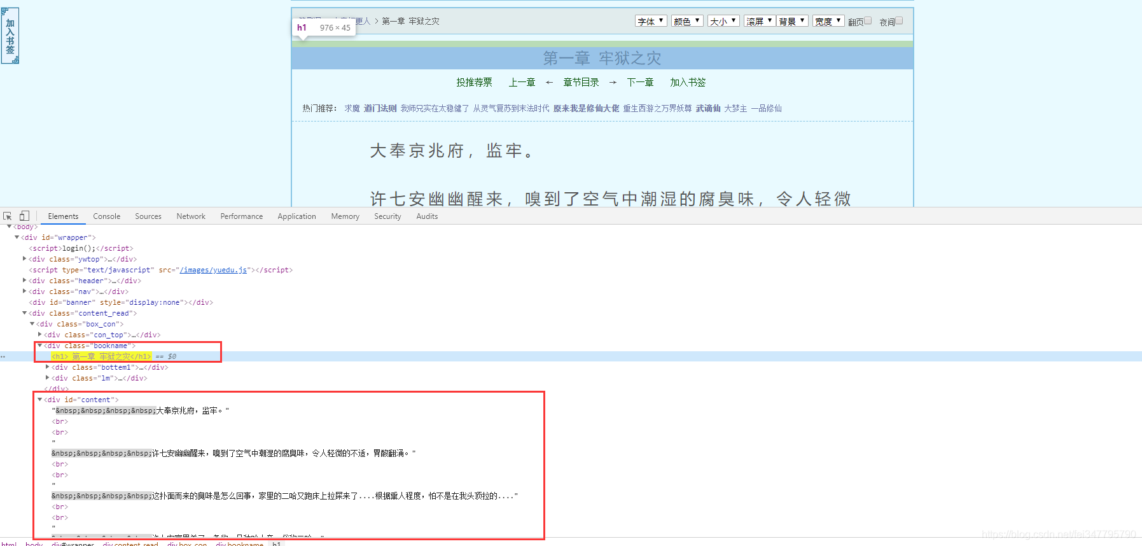Screen dimensions: 1142x546
Task: Open the /images/yuedu.js script link
Action: click(x=213, y=270)
